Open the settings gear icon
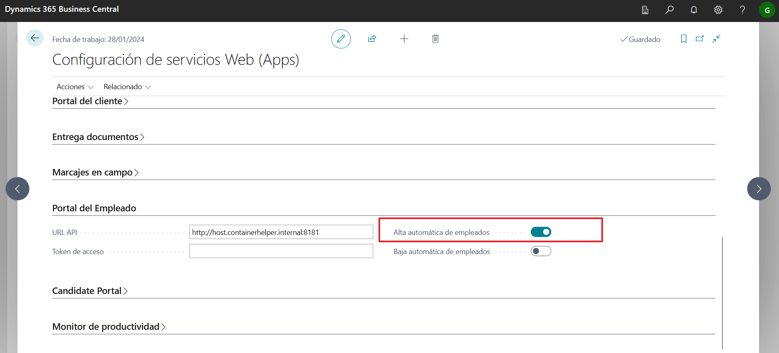The height and width of the screenshot is (353, 779). click(718, 10)
